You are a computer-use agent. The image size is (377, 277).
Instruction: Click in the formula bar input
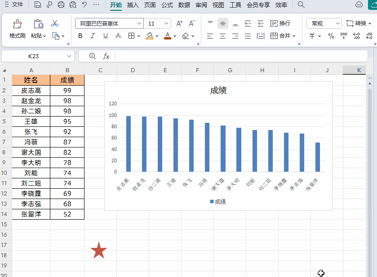pyautogui.click(x=241, y=56)
